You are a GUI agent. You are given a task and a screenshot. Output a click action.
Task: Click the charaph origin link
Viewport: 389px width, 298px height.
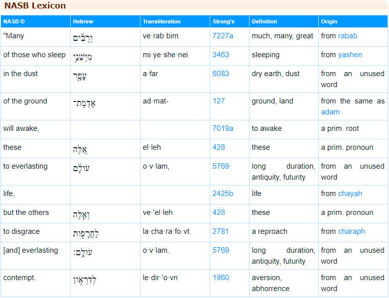tap(352, 231)
